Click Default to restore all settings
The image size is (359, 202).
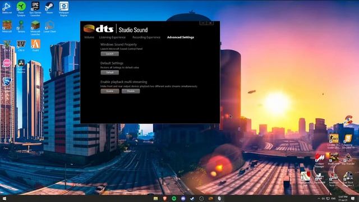point(110,72)
